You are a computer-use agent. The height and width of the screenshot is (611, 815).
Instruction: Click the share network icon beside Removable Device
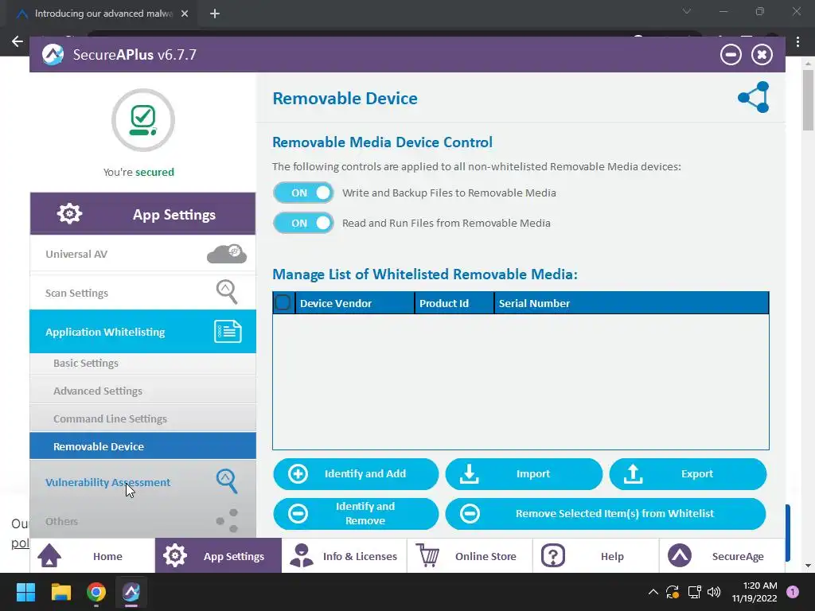click(x=753, y=97)
